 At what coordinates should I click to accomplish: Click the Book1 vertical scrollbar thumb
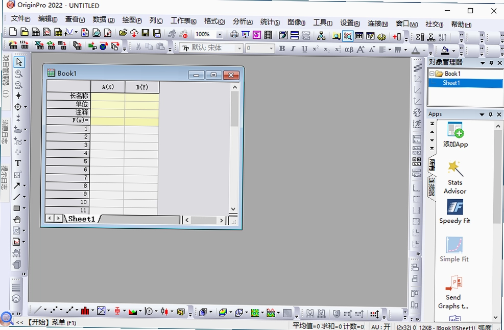(x=234, y=109)
